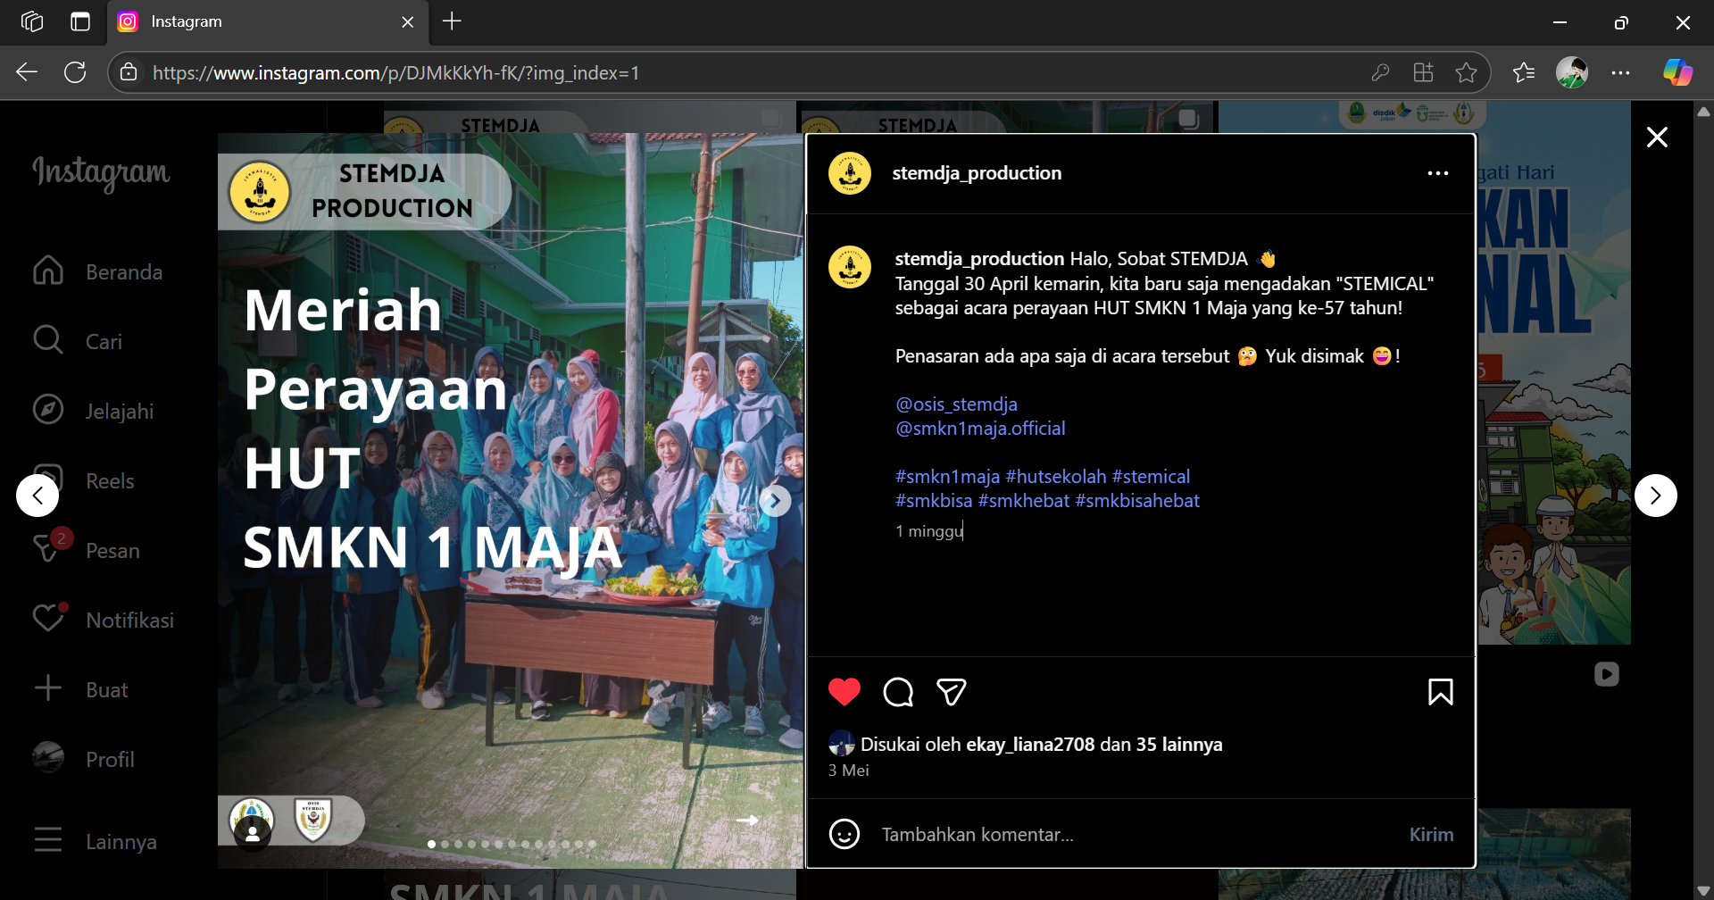View site information lock icon
1714x900 pixels.
click(x=129, y=72)
